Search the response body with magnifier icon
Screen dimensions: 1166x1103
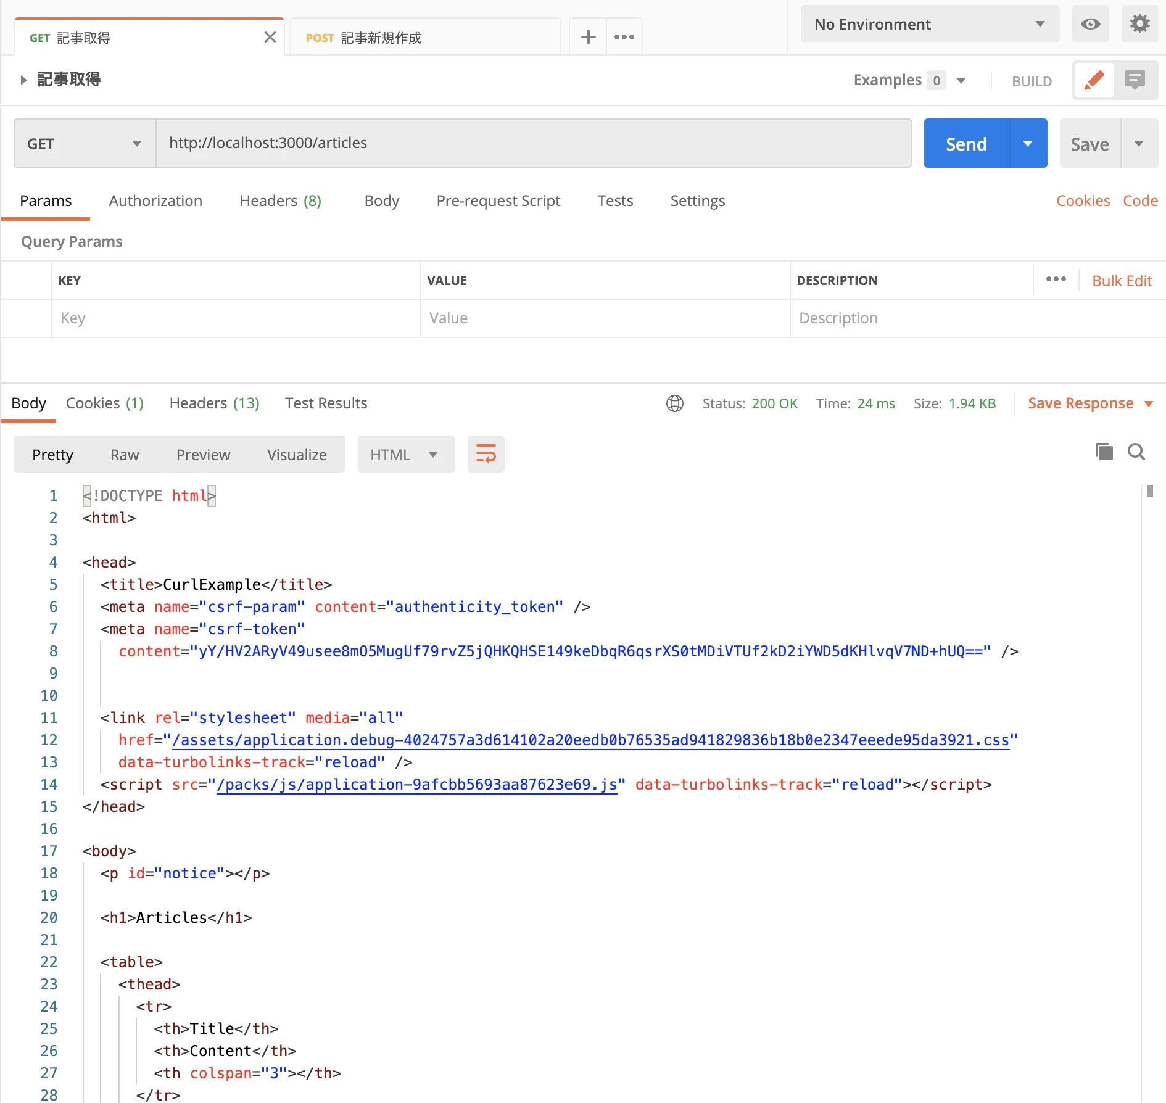pos(1136,452)
